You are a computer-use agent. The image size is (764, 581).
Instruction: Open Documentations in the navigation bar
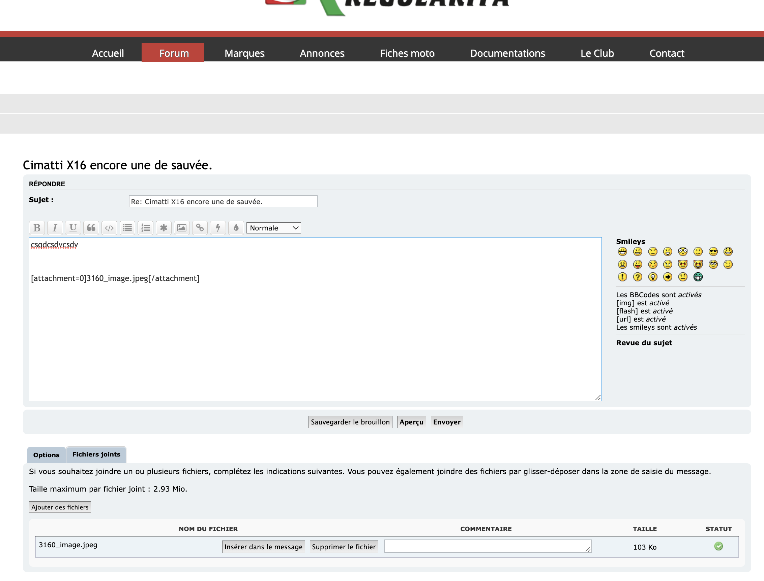click(507, 53)
